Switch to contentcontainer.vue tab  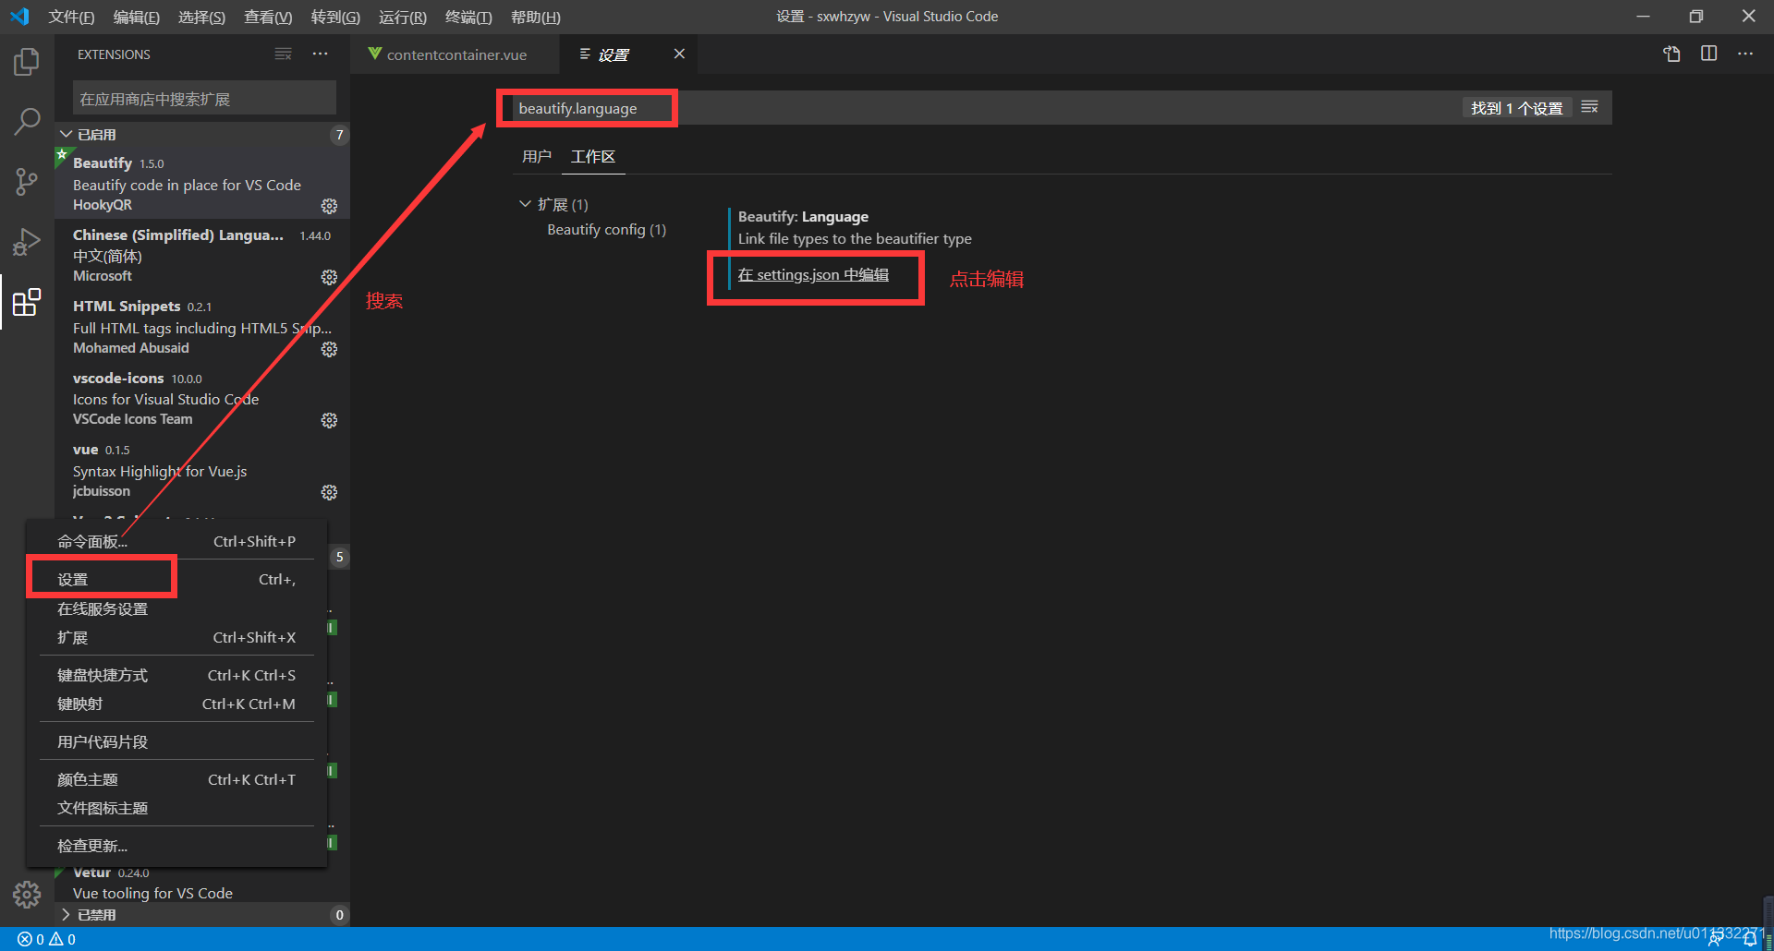pyautogui.click(x=456, y=54)
